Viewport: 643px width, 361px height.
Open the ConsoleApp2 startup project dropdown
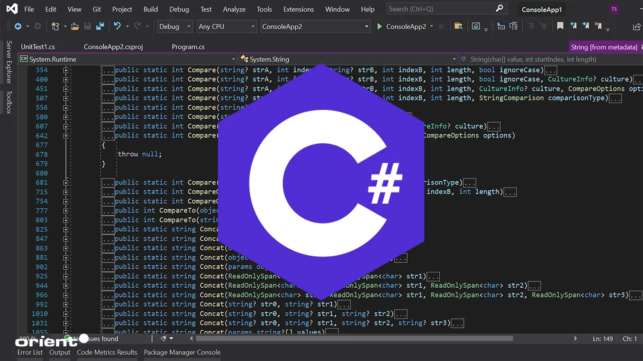click(x=315, y=26)
